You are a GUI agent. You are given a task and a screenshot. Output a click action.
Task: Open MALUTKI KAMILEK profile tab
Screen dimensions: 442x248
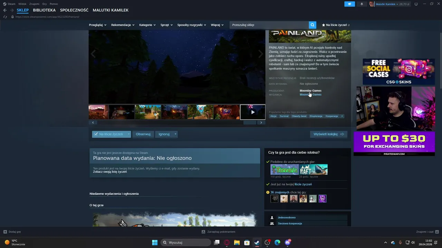[110, 10]
